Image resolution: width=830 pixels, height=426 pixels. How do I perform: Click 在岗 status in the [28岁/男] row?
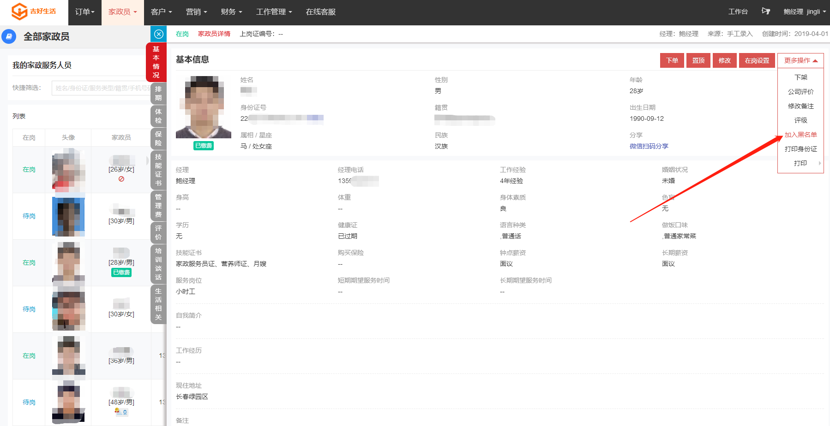29,263
